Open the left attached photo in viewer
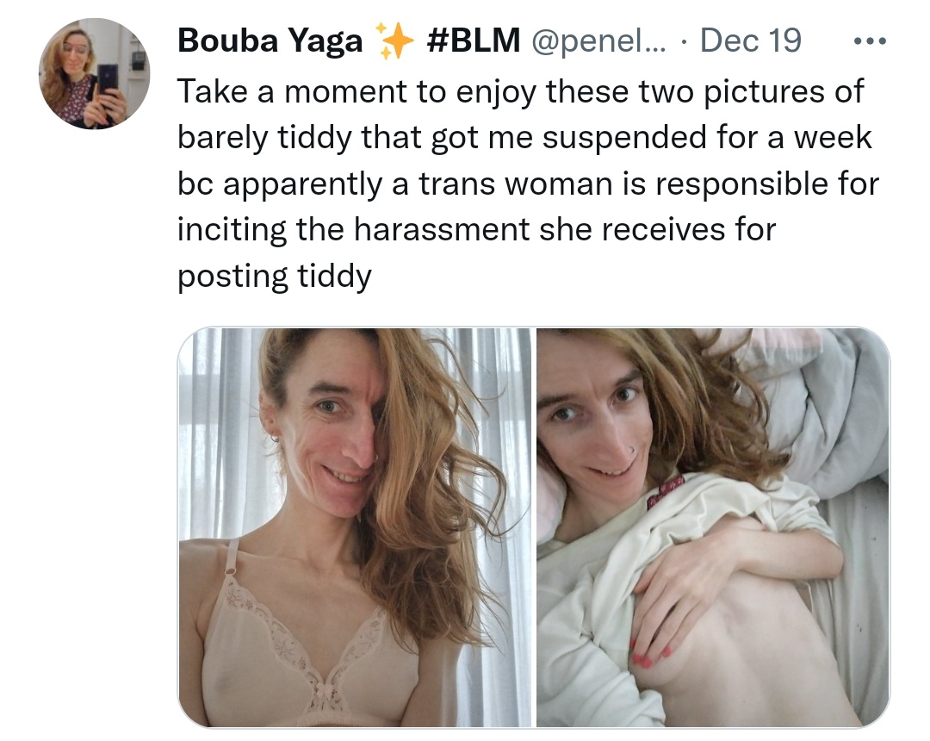930x741 pixels. [x=355, y=526]
